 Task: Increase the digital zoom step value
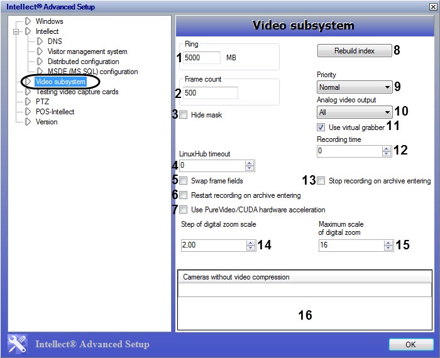coord(251,243)
